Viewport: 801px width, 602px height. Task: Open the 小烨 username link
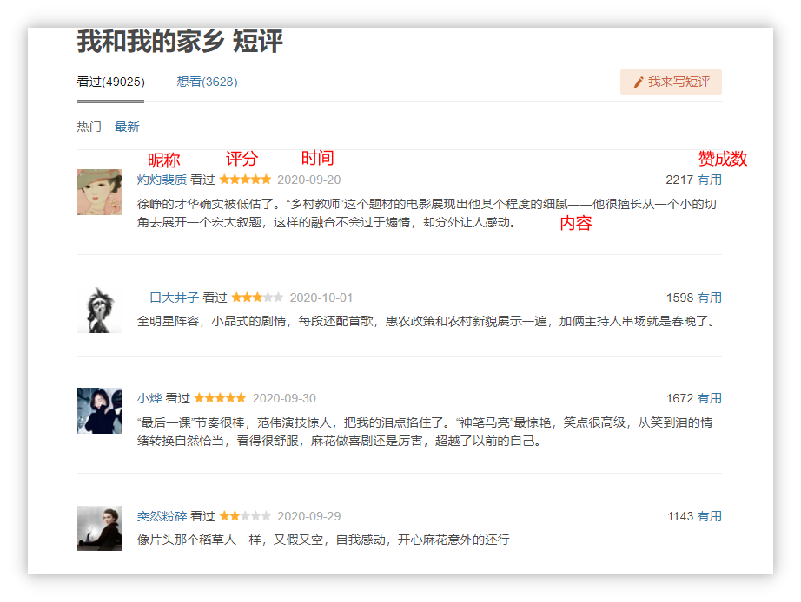[x=149, y=398]
